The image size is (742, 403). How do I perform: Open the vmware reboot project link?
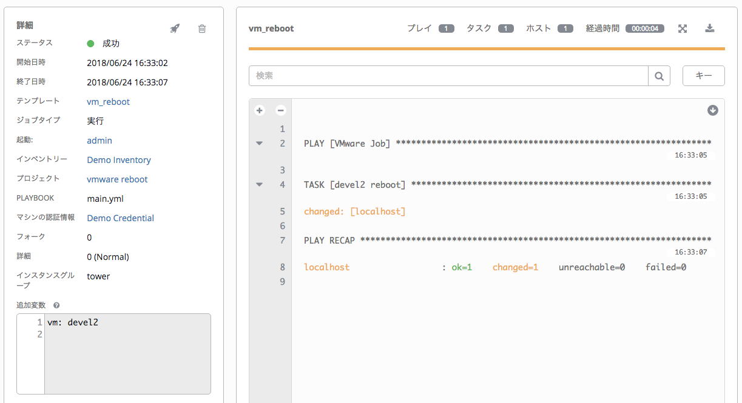point(117,179)
